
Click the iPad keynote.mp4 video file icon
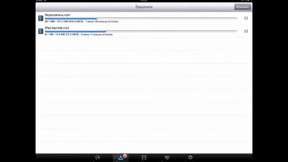[40, 31]
